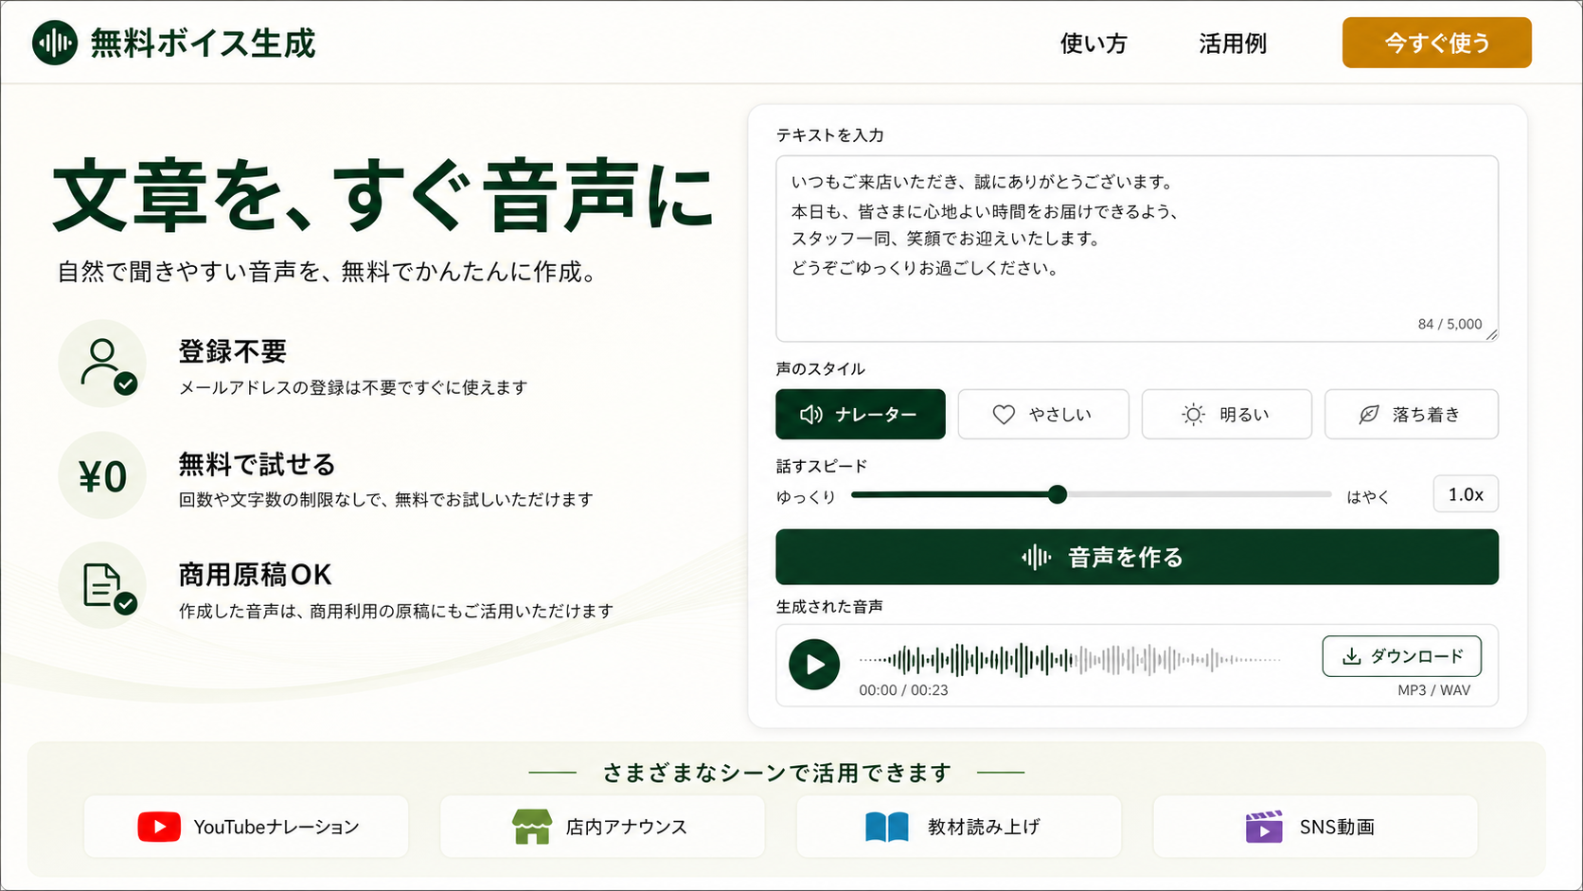
Task: Click the 話すスピード slider handle
Action: (x=1058, y=494)
